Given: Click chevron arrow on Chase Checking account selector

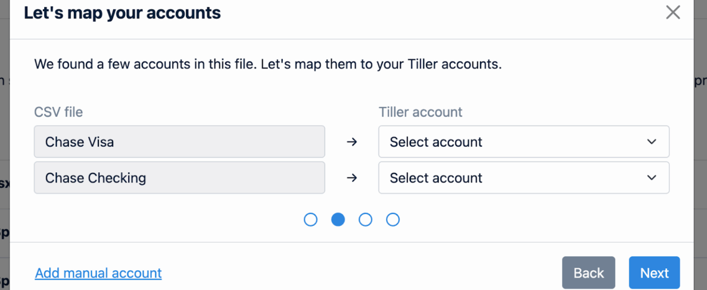Looking at the screenshot, I should 651,178.
